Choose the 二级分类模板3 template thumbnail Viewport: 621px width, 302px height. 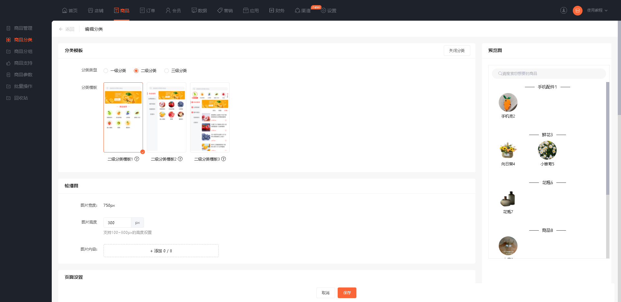(x=210, y=117)
